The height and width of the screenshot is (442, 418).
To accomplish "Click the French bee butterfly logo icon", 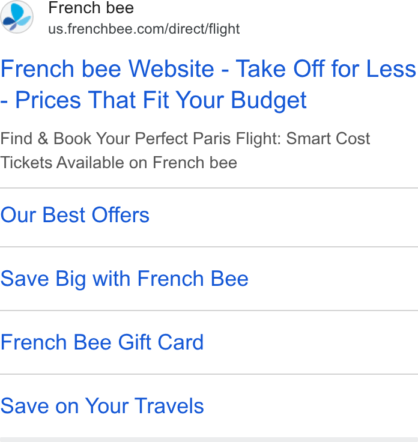I will (17, 17).
